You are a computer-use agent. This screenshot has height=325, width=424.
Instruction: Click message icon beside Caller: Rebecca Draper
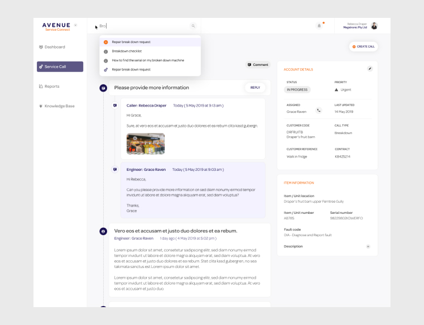pyautogui.click(x=115, y=105)
